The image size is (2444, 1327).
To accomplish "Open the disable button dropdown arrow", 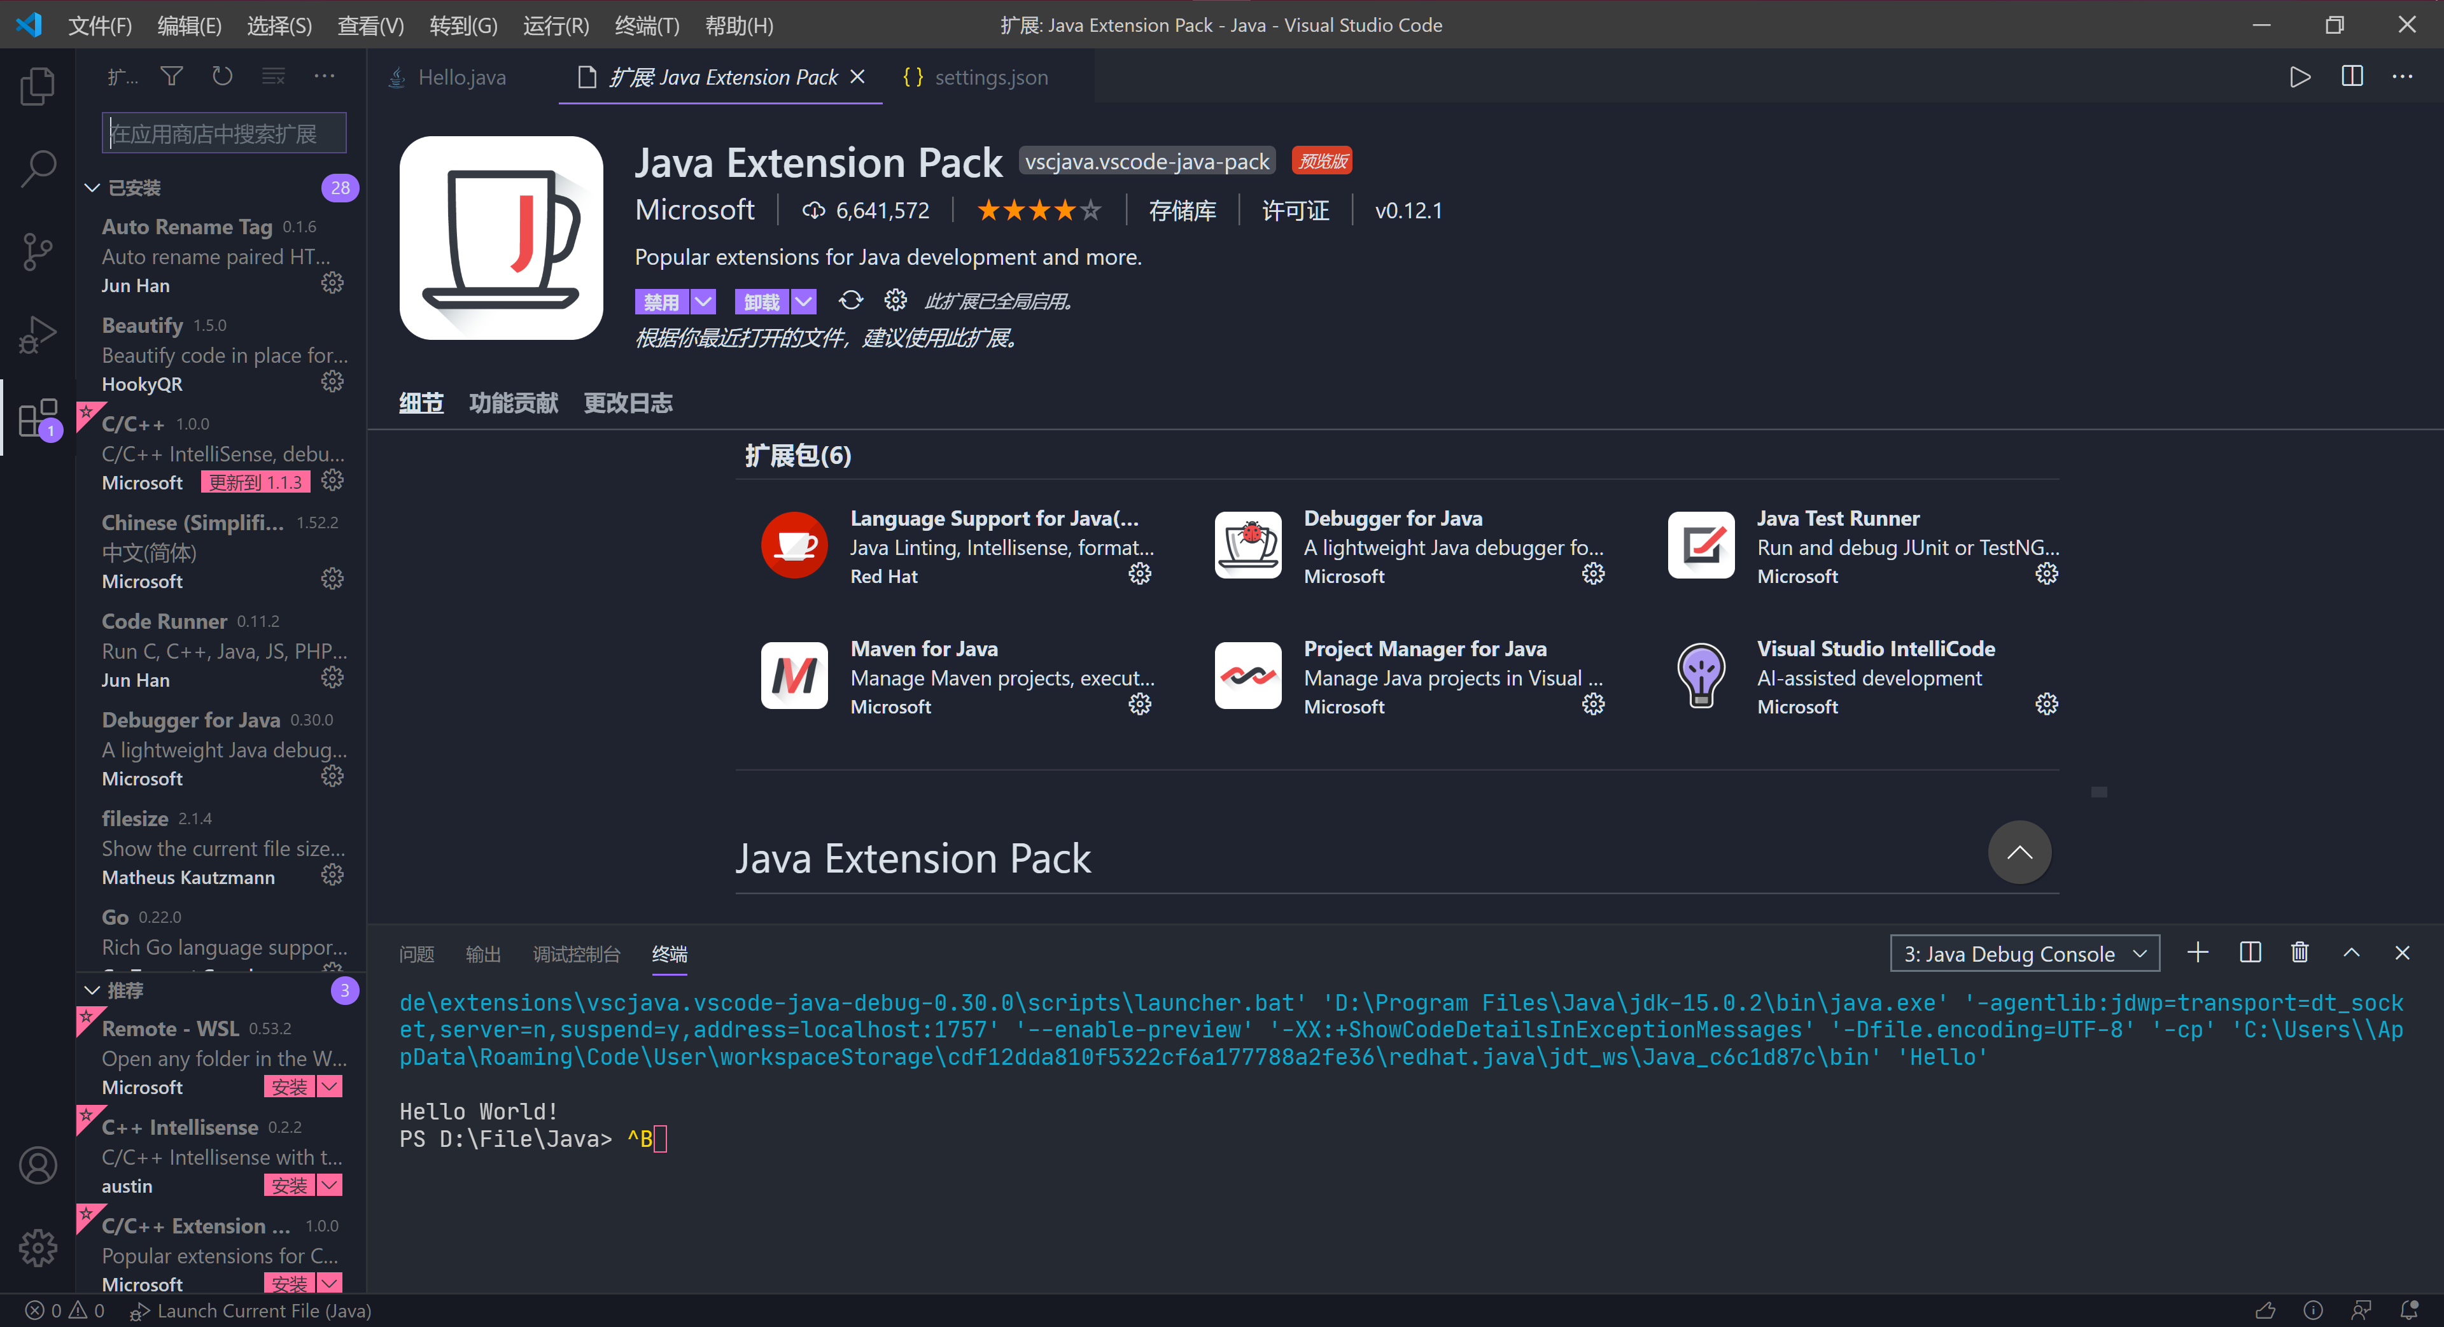I will click(703, 302).
